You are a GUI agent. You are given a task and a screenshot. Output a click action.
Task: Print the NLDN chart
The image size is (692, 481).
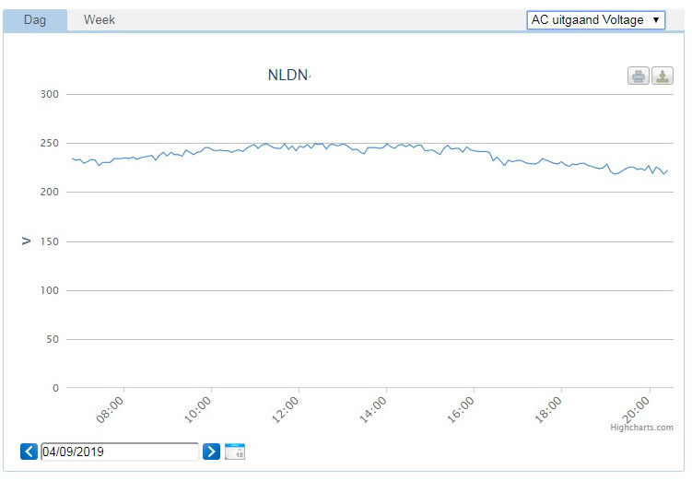click(639, 76)
